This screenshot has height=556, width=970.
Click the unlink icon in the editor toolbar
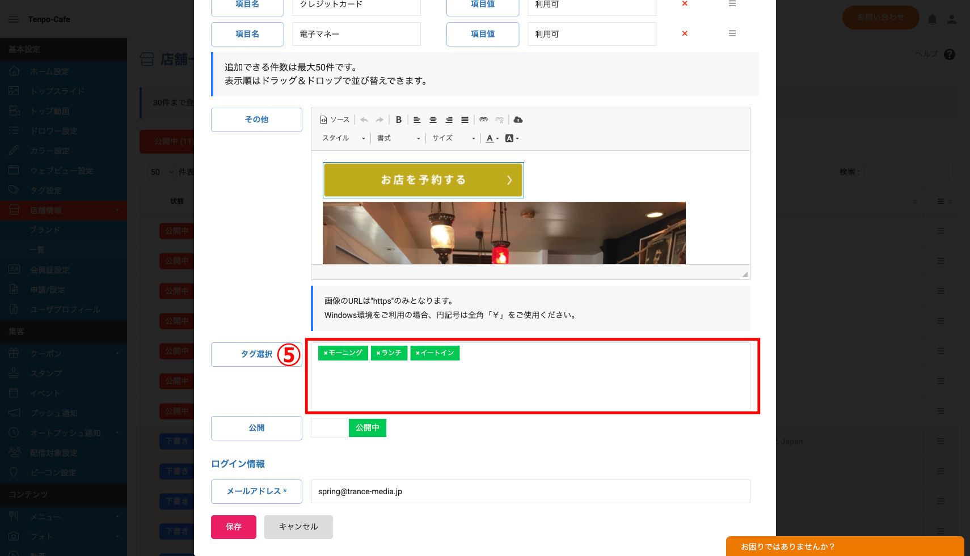[x=499, y=120]
